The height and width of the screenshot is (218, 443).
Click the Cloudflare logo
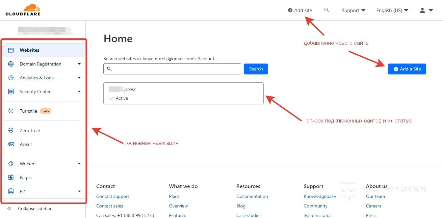23,10
